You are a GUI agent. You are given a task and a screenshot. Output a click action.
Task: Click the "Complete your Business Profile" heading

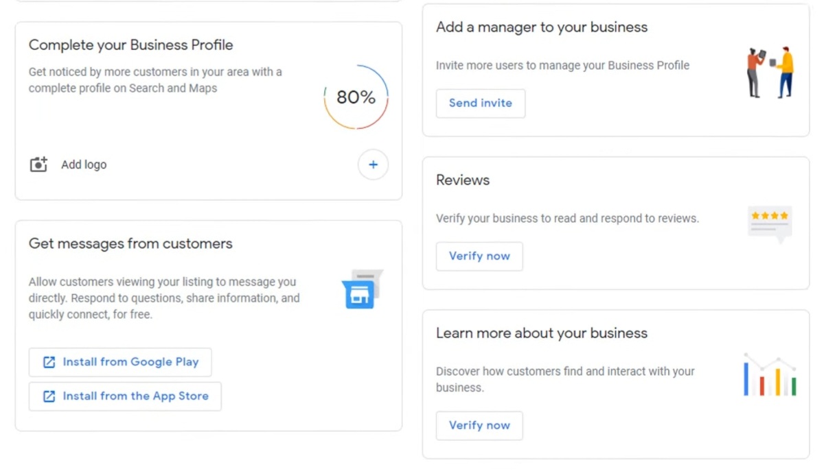130,45
